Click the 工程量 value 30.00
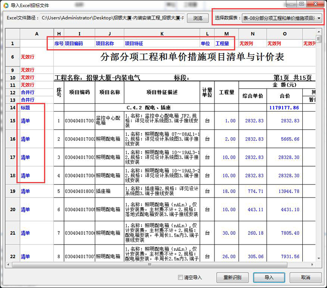 tap(229, 233)
